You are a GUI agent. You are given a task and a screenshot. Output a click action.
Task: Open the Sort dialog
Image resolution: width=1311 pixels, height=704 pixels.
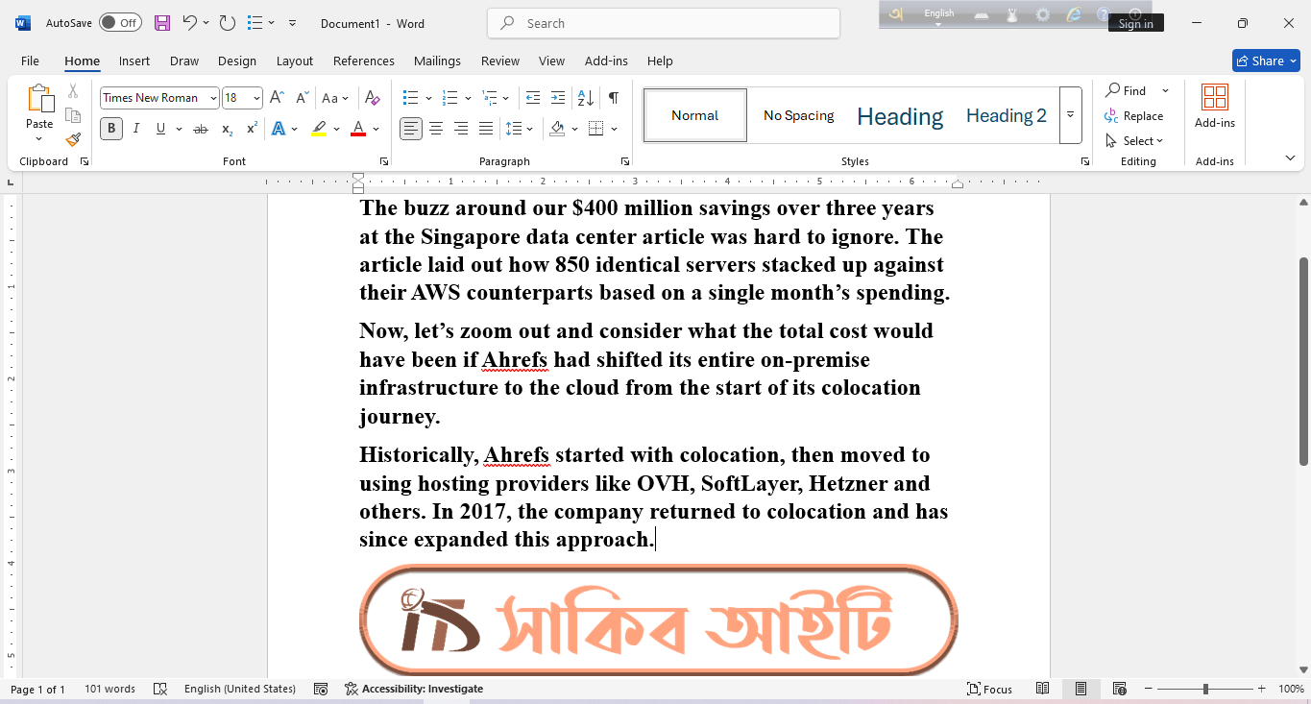585,97
